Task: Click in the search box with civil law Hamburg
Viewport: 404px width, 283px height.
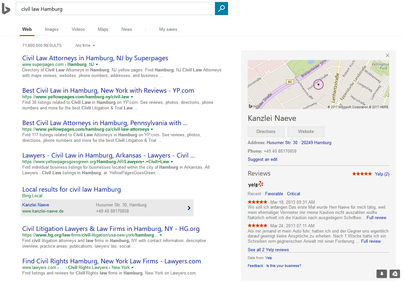Action: pyautogui.click(x=115, y=9)
